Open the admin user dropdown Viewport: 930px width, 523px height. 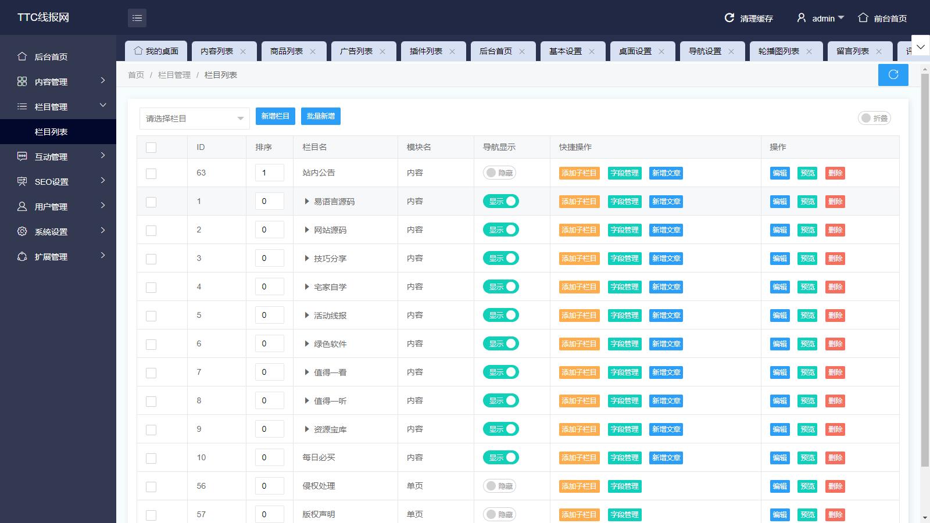(x=823, y=19)
